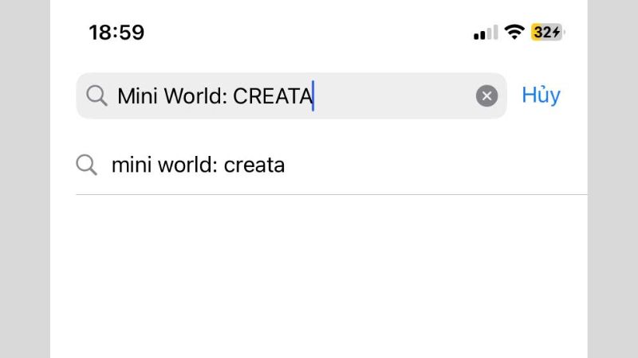This screenshot has height=358, width=638.
Task: Tap the battery indicator showing 32
Action: pos(547,33)
